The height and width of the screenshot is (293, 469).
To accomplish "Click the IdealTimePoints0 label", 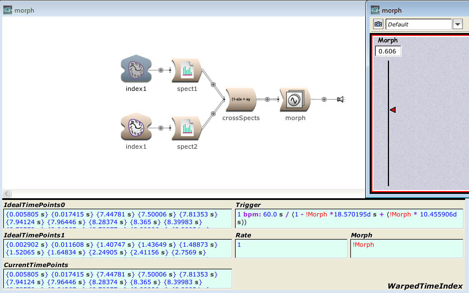I will (34, 205).
